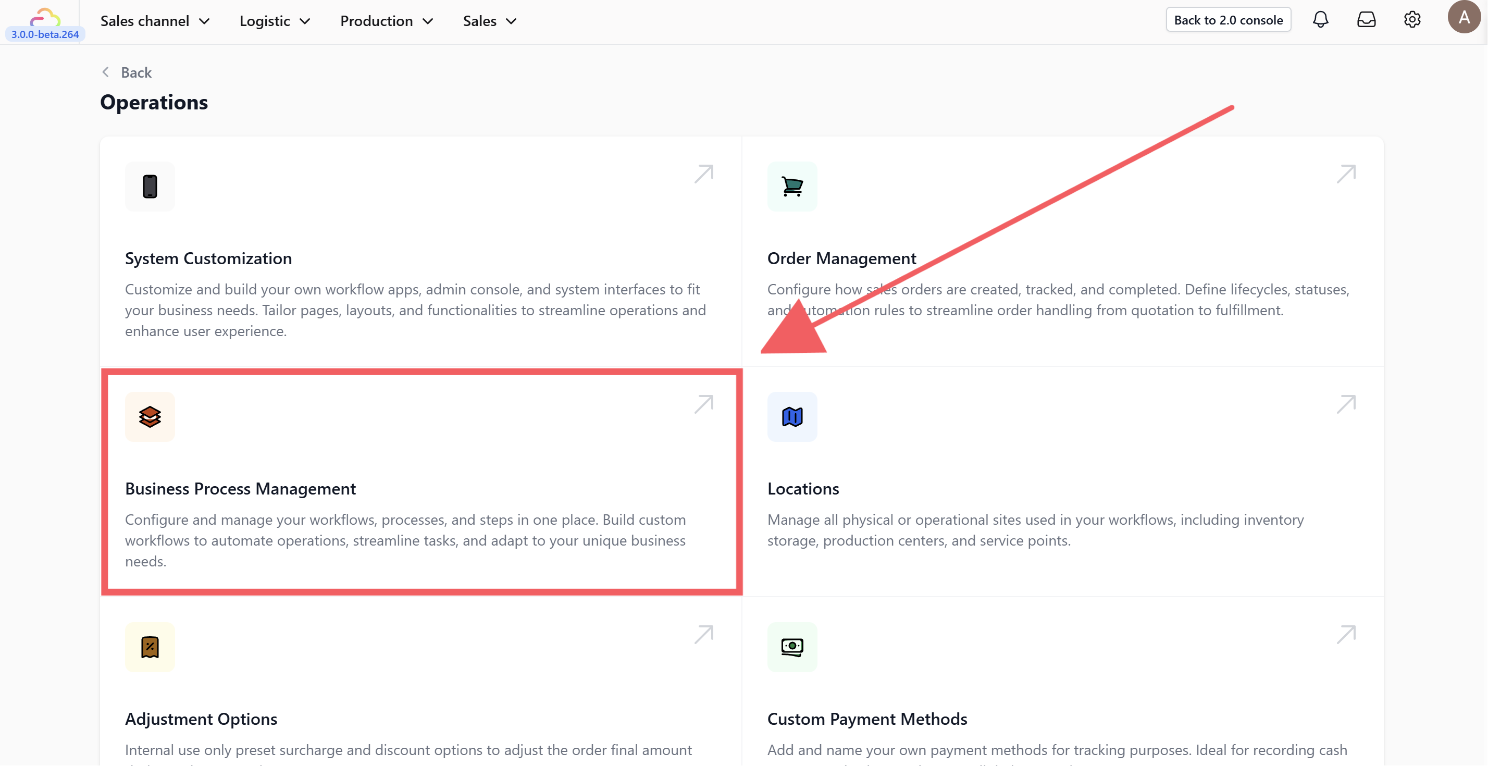Image resolution: width=1488 pixels, height=766 pixels.
Task: Open the settings gear icon
Action: [x=1412, y=20]
